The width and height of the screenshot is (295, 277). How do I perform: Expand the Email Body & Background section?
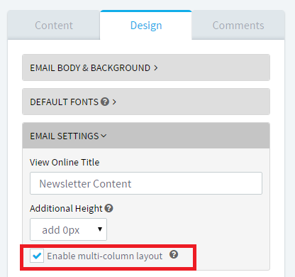146,67
